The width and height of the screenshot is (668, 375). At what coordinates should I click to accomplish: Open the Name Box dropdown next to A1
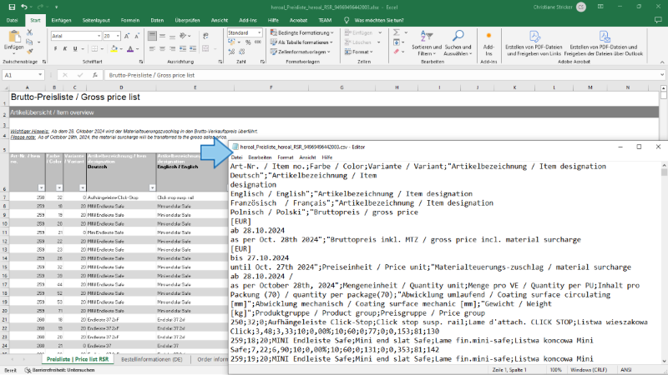40,75
